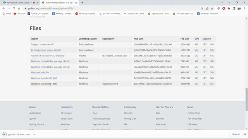Open Striver's SDE Sheet bookmark
The image size is (248, 139).
(86, 14)
